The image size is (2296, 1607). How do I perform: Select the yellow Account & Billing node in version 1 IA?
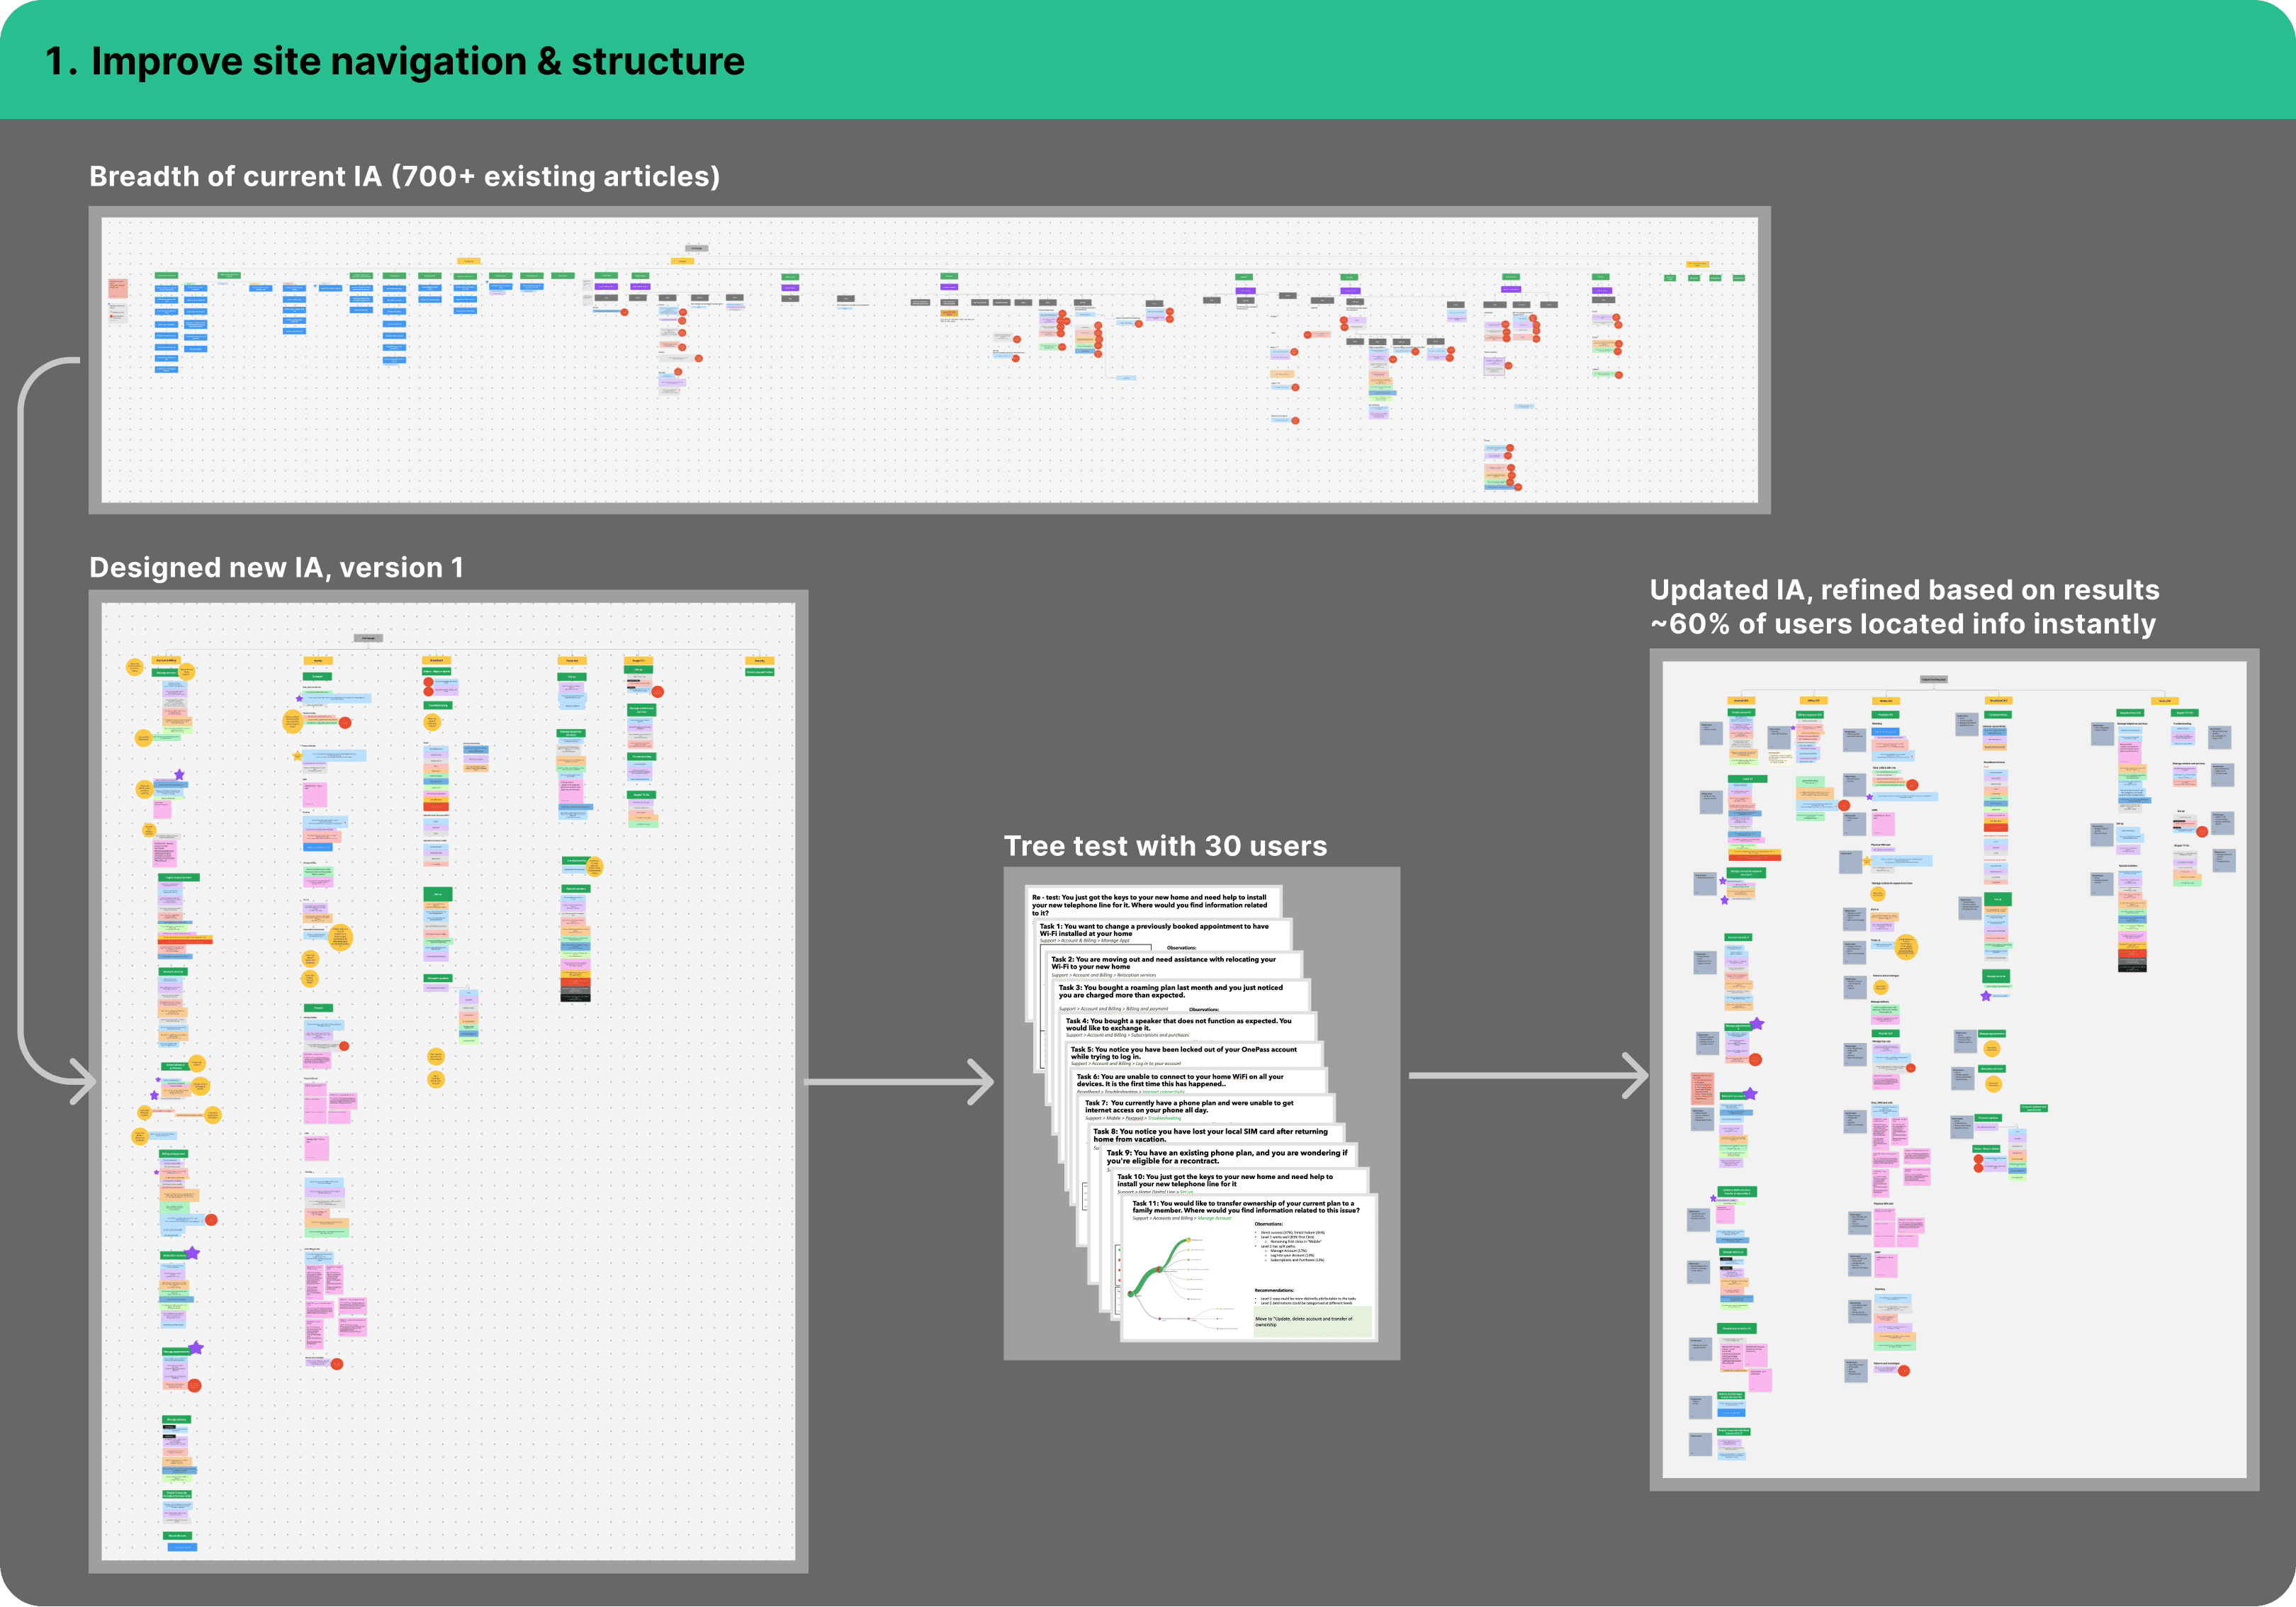(x=166, y=661)
